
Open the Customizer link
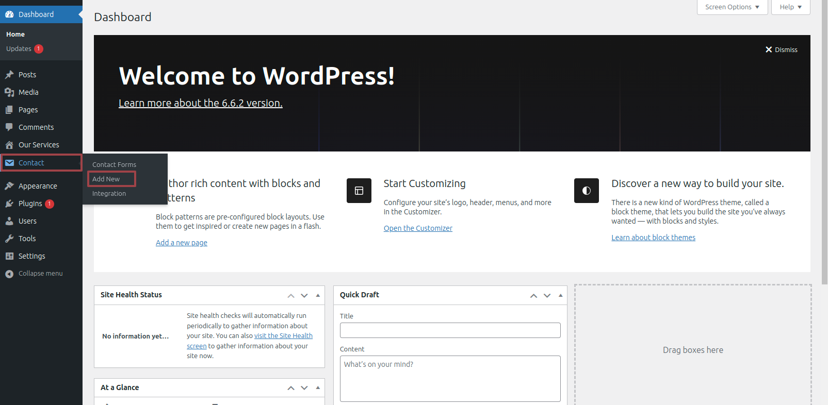coord(418,228)
